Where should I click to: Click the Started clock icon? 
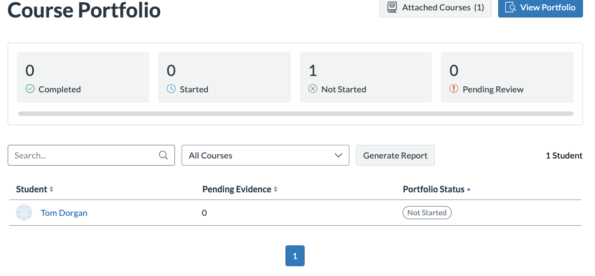tap(171, 89)
